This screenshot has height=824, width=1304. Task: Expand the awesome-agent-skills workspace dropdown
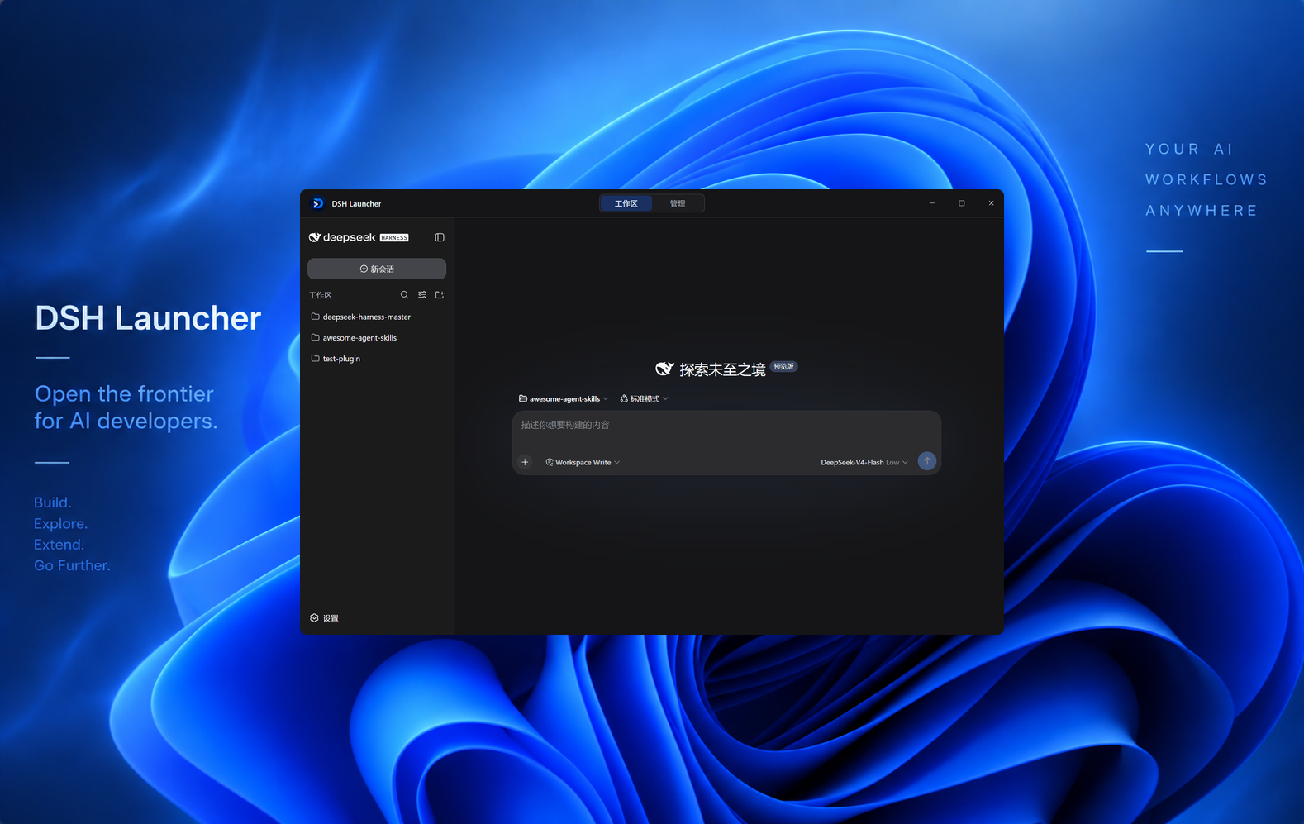pos(564,398)
